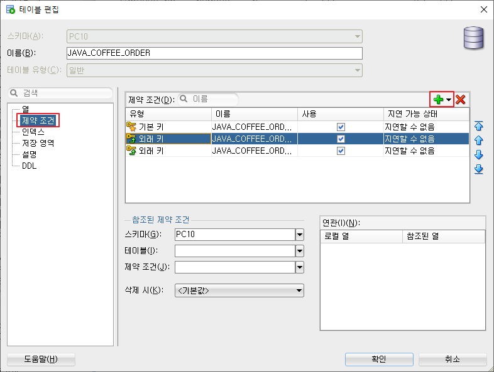The image size is (494, 372).
Task: Click 지연할 수 없음 in the 기본 키 row
Action: (x=410, y=127)
